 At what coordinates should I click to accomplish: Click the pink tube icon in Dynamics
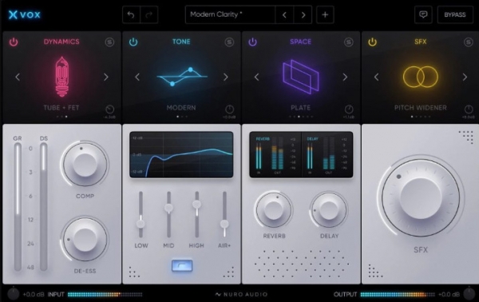click(61, 77)
